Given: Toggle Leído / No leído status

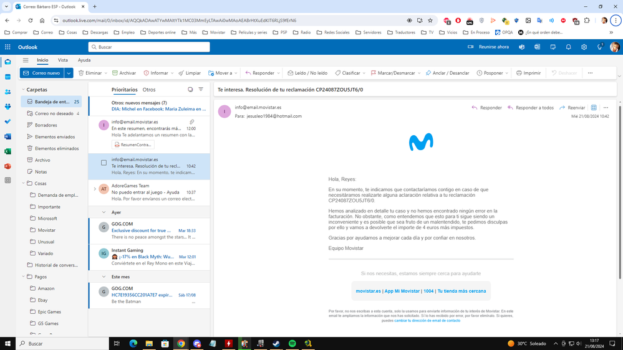Looking at the screenshot, I should point(307,73).
